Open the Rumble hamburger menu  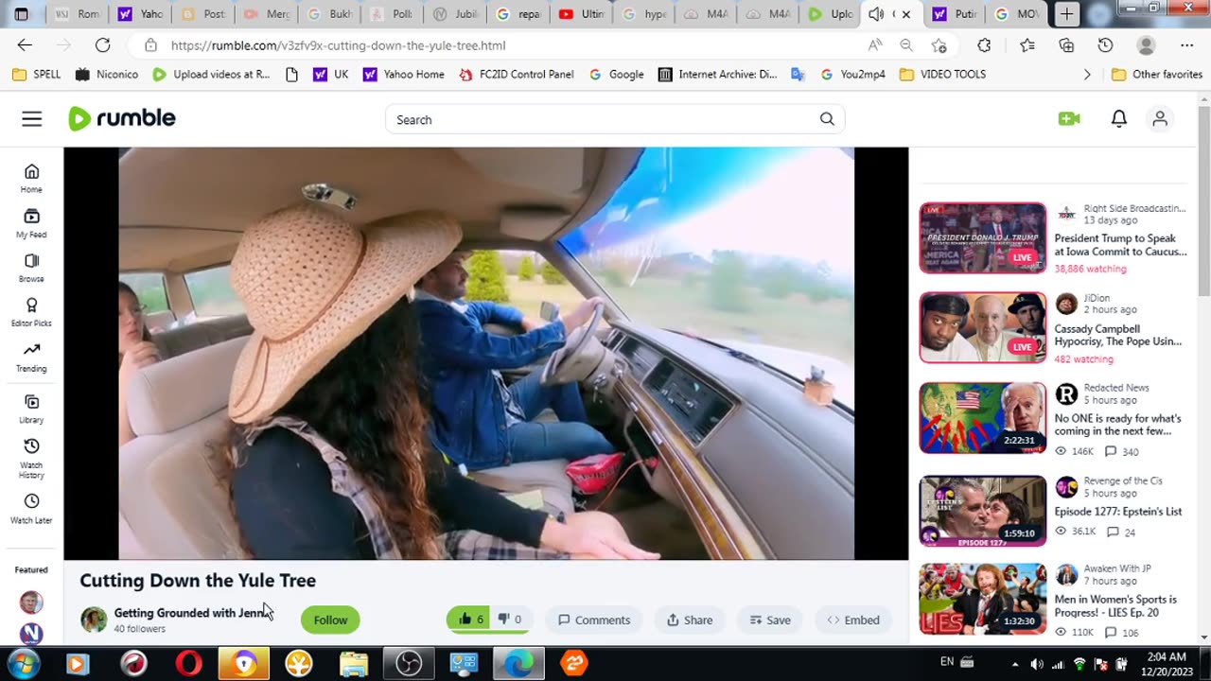(x=32, y=119)
